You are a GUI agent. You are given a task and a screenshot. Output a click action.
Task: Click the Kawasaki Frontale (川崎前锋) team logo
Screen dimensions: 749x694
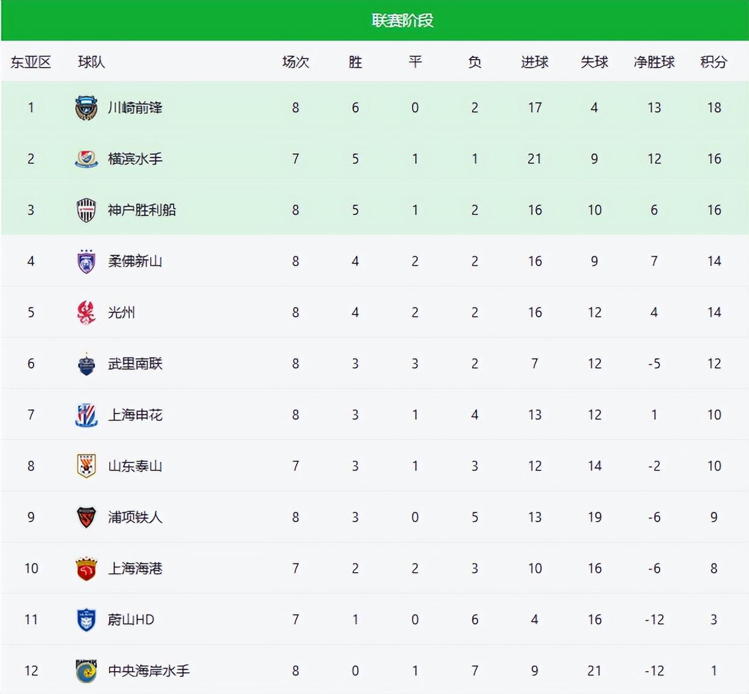click(x=86, y=108)
